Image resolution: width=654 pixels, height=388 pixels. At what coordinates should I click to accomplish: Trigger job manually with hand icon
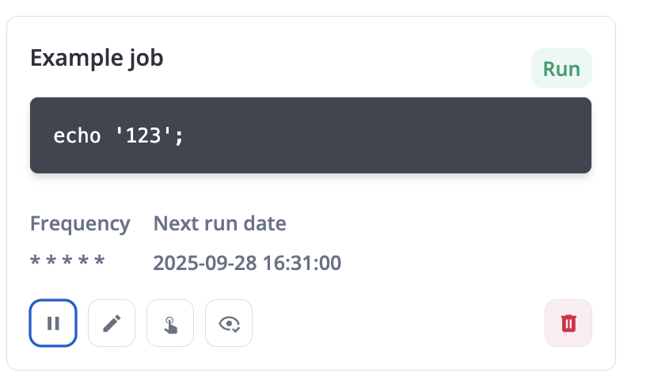[170, 323]
